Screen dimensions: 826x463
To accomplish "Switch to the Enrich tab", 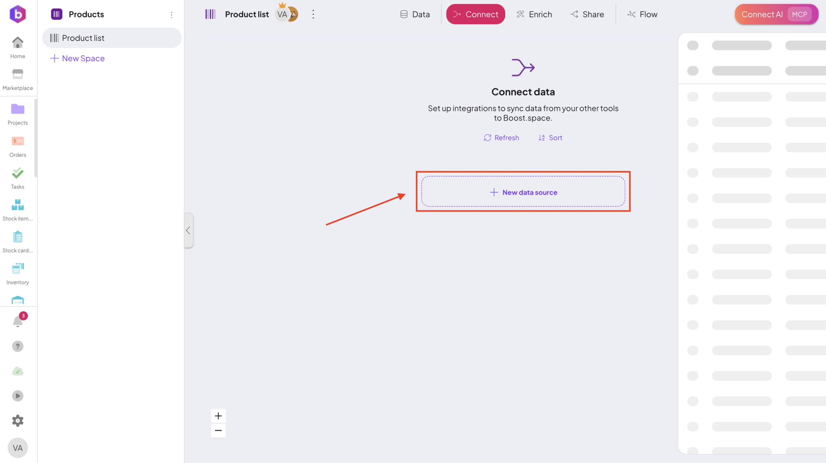I will point(534,14).
